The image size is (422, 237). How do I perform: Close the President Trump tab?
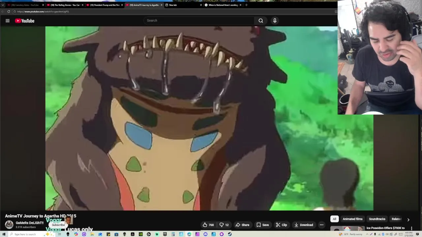coord(122,5)
